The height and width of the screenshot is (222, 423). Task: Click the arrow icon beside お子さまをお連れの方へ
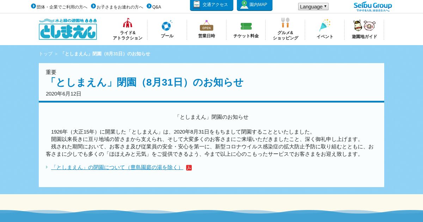[93, 6]
